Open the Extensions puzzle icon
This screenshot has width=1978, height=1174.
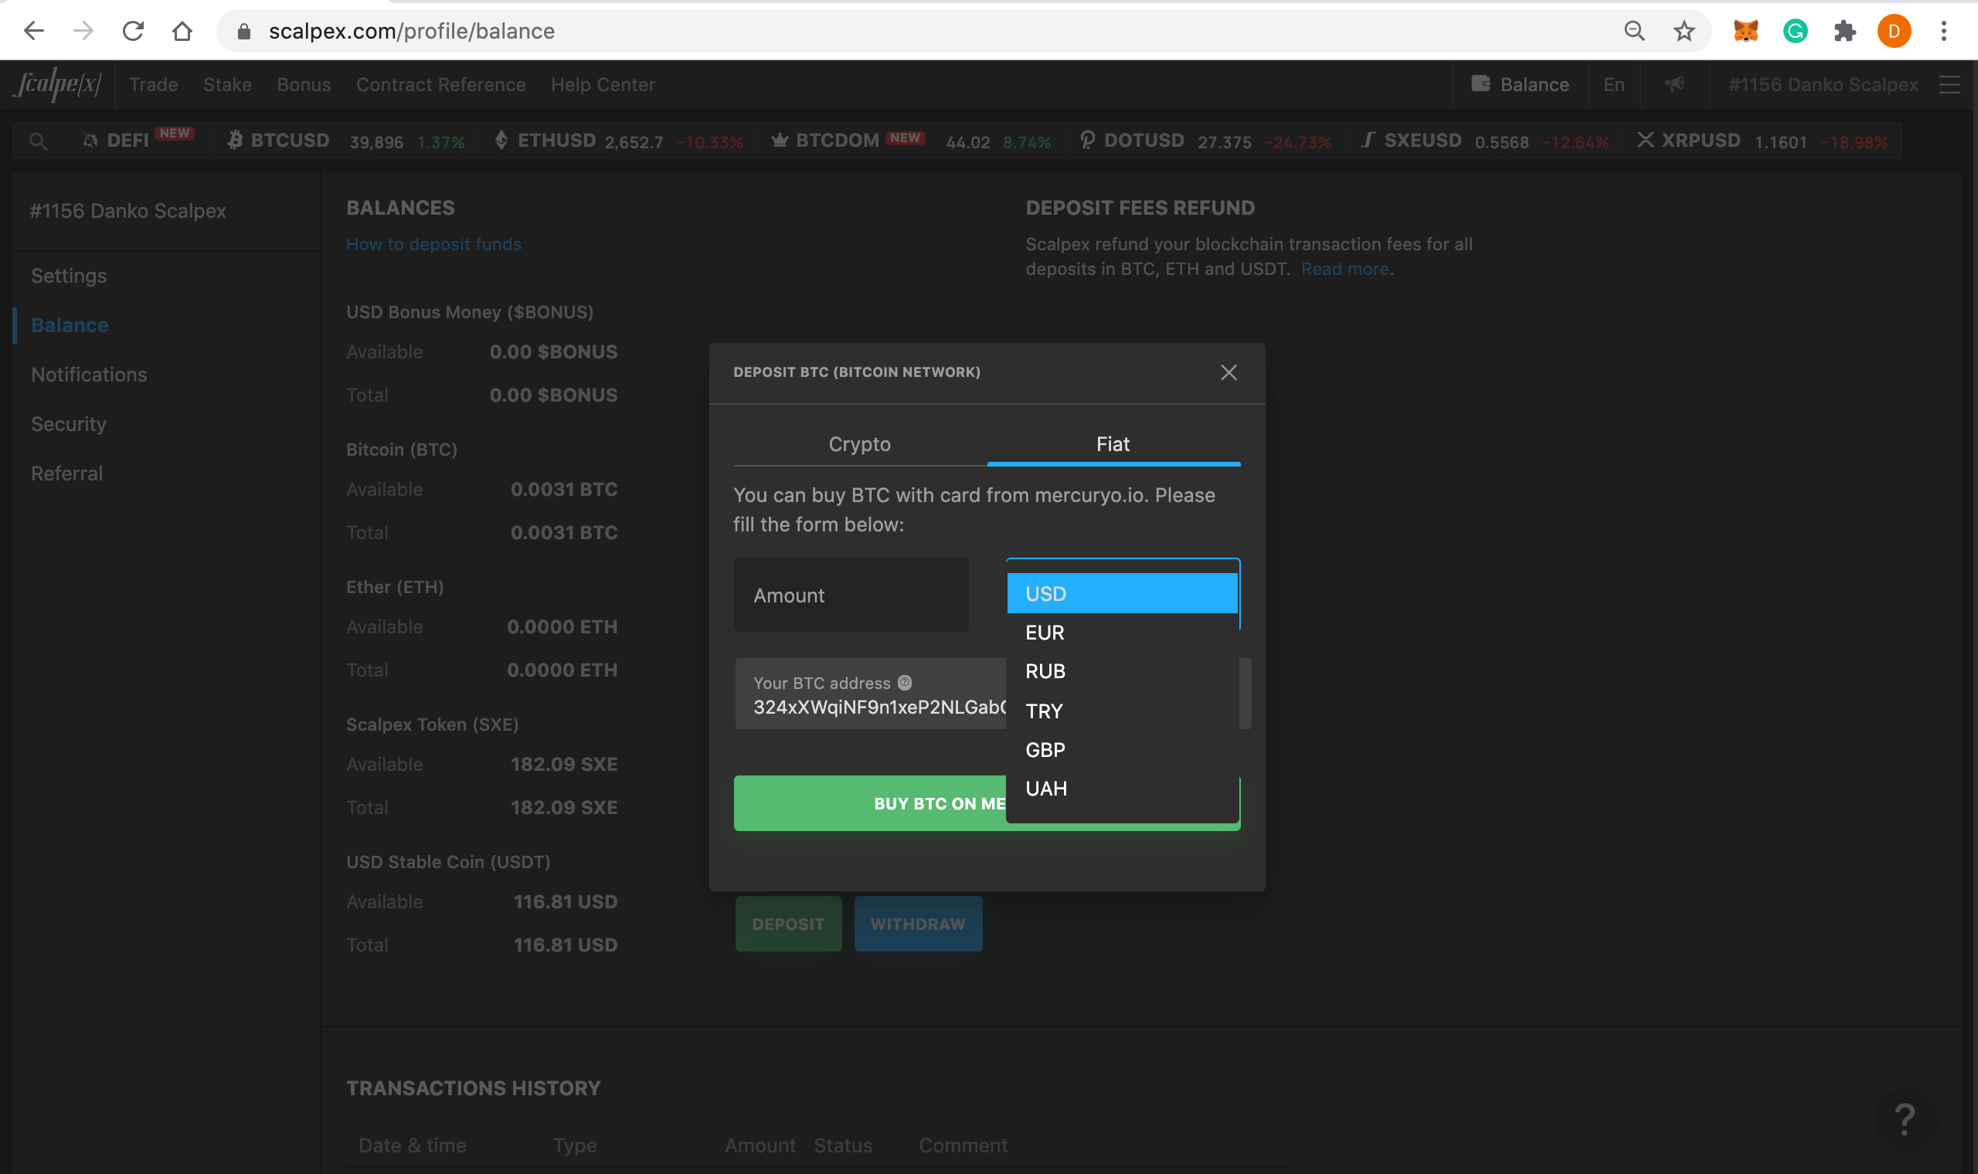click(x=1845, y=31)
